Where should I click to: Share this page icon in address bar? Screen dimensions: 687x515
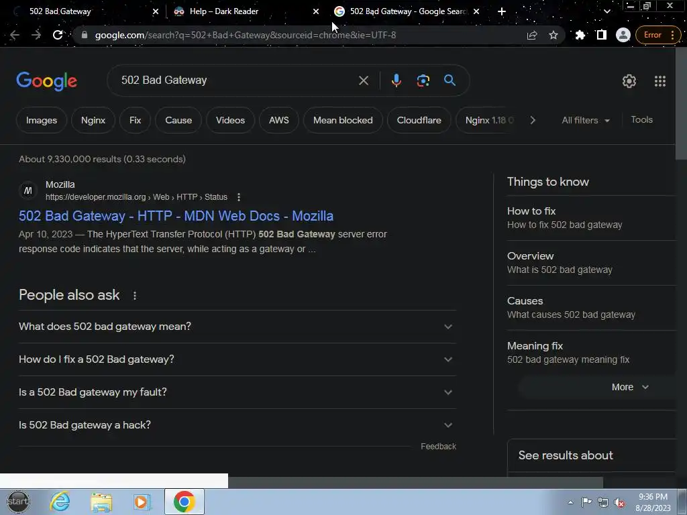[x=532, y=35]
